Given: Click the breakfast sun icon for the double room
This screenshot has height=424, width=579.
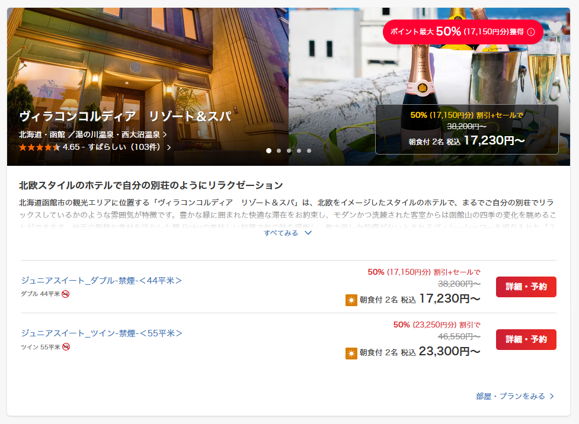Looking at the screenshot, I should click(x=351, y=300).
